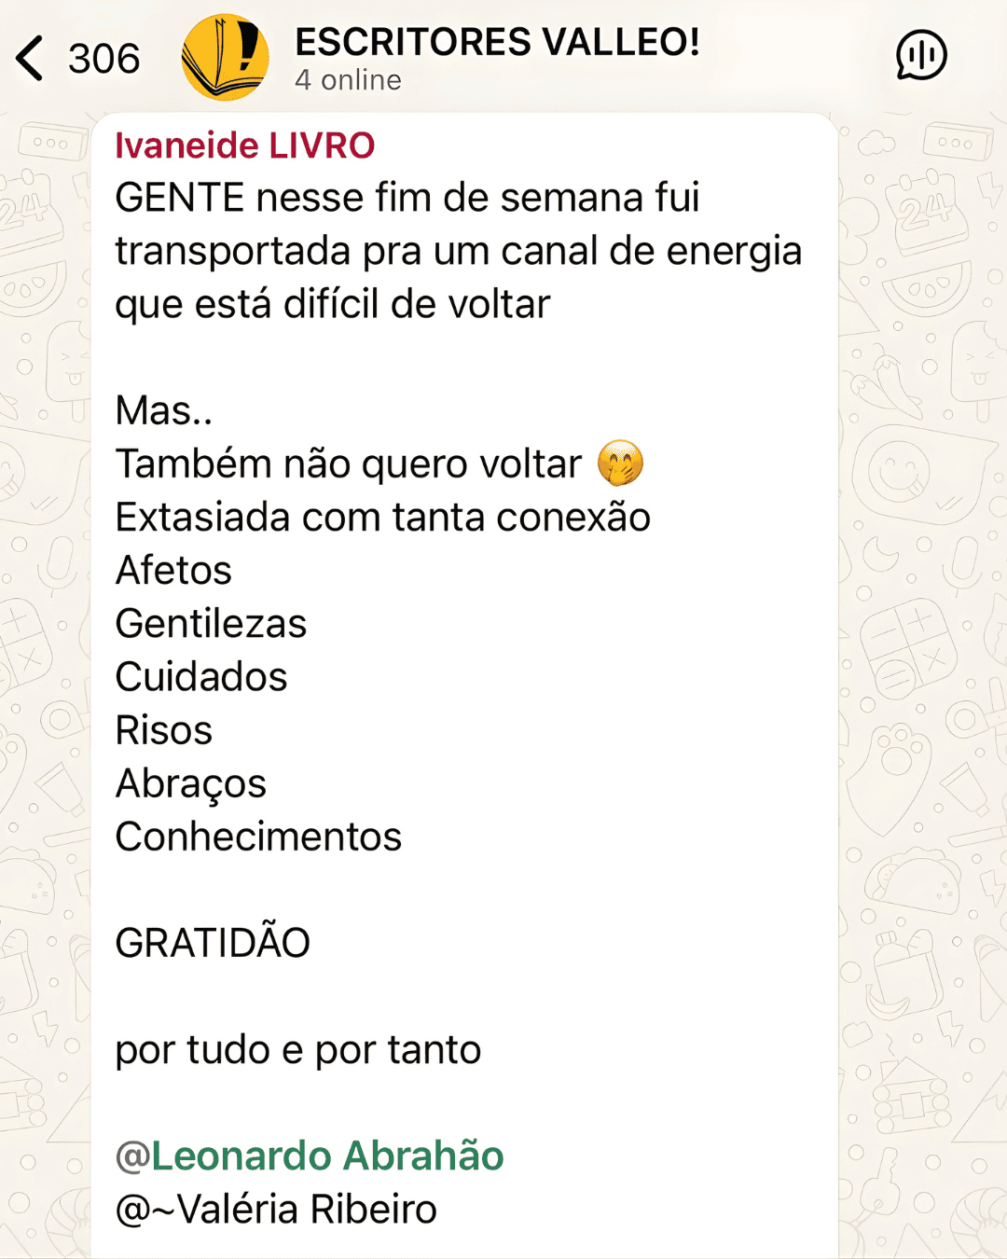This screenshot has width=1007, height=1259.
Task: Tap the word Abraços in the list
Action: 190,783
